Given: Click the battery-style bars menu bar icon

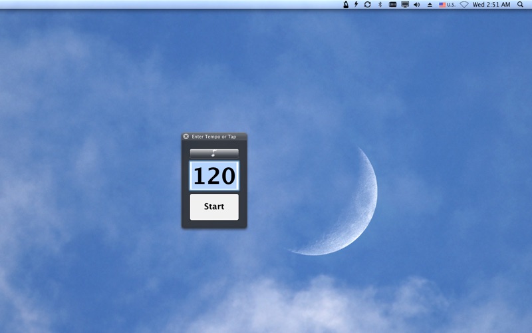Looking at the screenshot, I should [392, 5].
